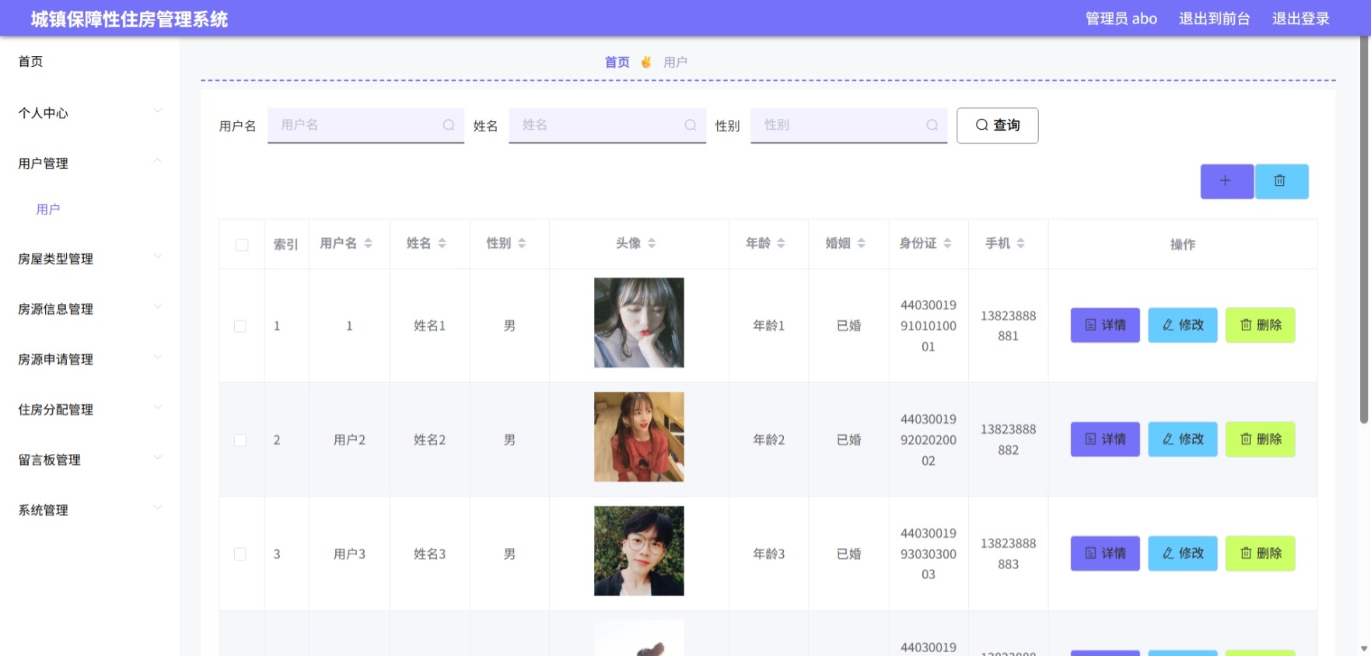1371x656 pixels.
Task: Click the search icon in 姓名 field
Action: [x=690, y=125]
